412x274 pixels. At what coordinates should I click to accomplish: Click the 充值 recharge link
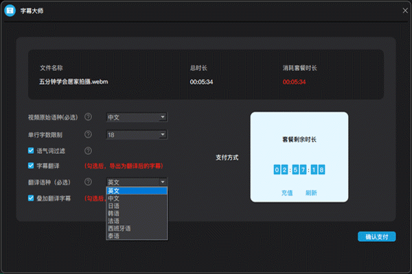287,192
